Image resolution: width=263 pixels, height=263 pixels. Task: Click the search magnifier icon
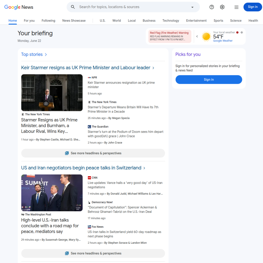73,7
